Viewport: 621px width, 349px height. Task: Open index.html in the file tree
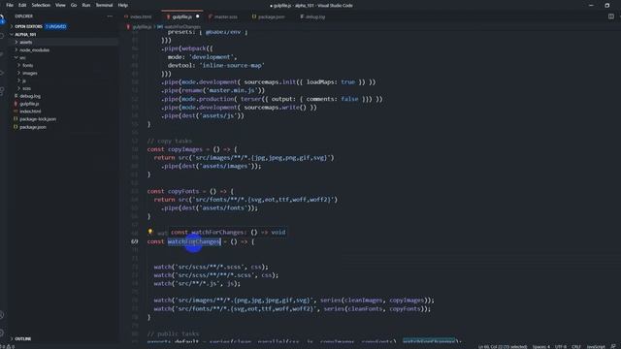point(30,111)
